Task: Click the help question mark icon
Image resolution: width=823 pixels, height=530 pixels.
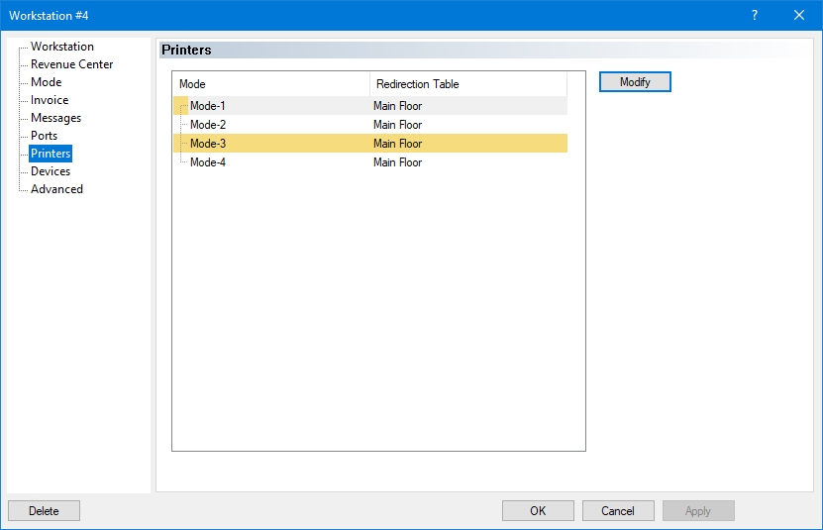Action: 754,15
